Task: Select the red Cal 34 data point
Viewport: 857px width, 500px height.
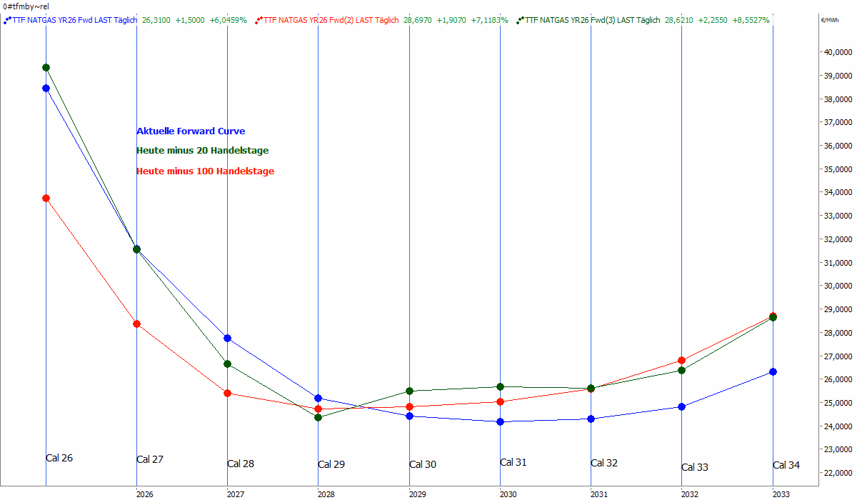Action: pos(773,316)
